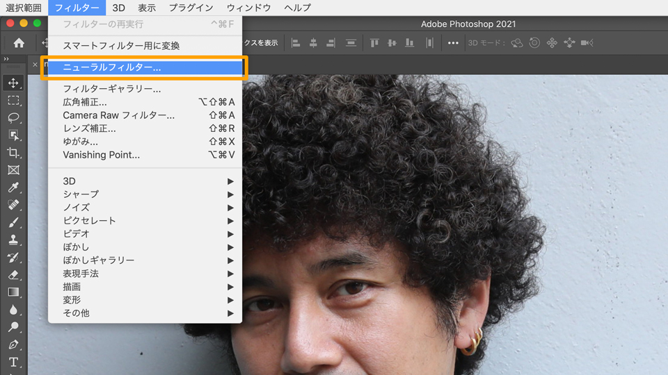Select the Object Selection tool
Screen dimensions: 668x375
[x=13, y=135]
